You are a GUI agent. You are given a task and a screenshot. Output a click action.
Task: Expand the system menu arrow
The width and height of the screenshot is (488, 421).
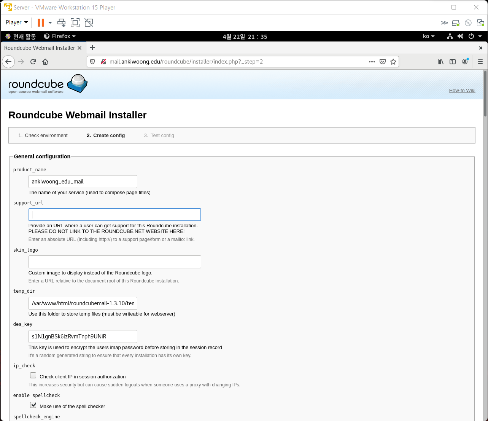480,36
